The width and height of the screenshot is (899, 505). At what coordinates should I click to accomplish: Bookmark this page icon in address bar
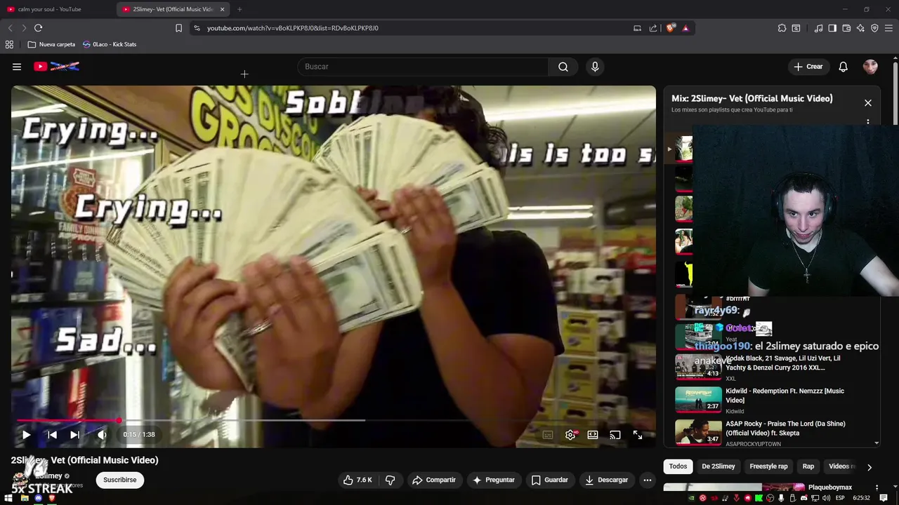(x=178, y=28)
